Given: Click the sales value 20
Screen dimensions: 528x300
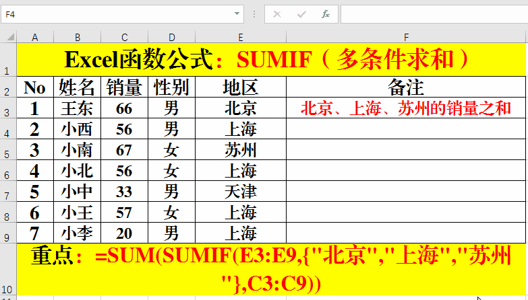Looking at the screenshot, I should pos(124,233).
